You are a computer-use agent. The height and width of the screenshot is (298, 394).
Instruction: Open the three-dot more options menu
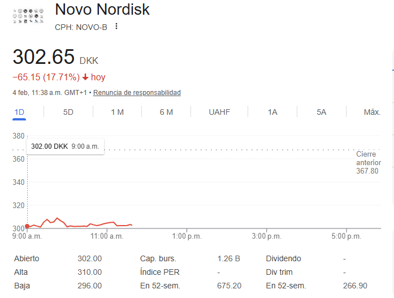click(116, 27)
